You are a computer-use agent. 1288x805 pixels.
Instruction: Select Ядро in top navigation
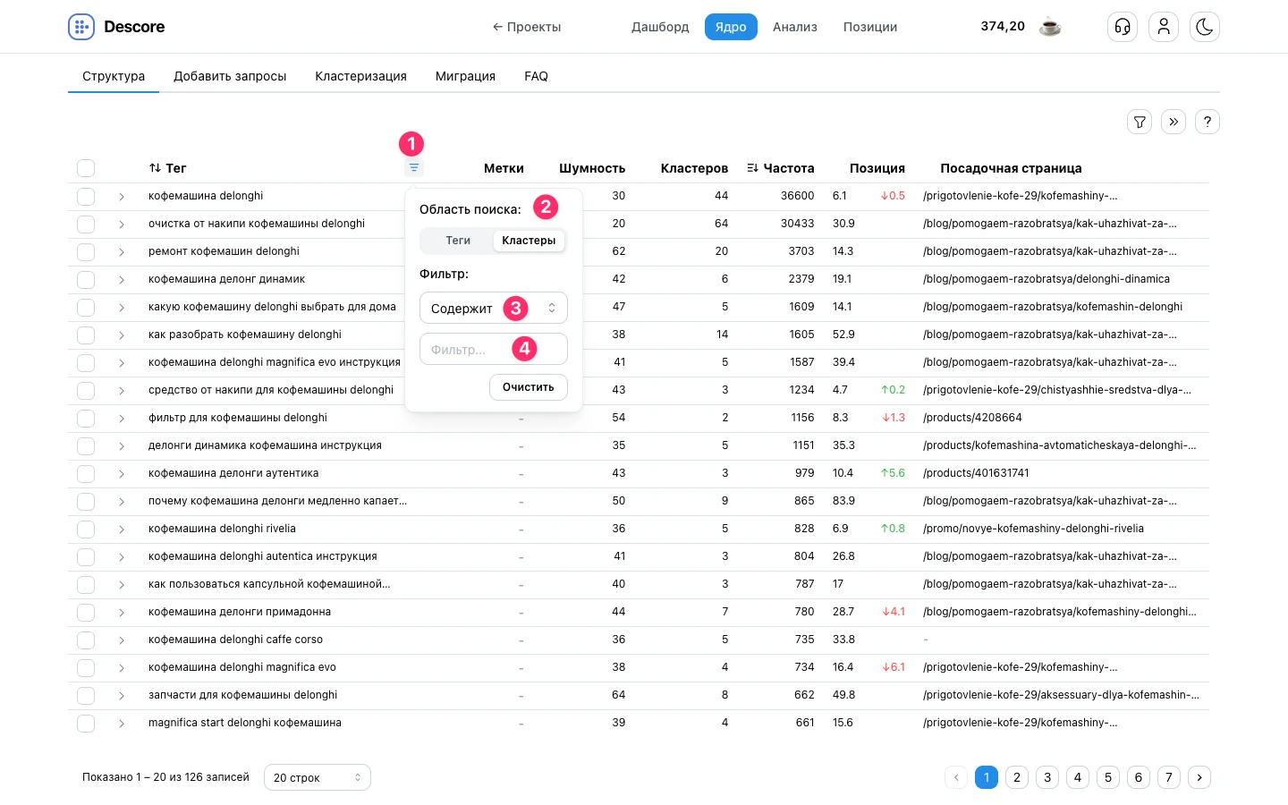point(731,27)
